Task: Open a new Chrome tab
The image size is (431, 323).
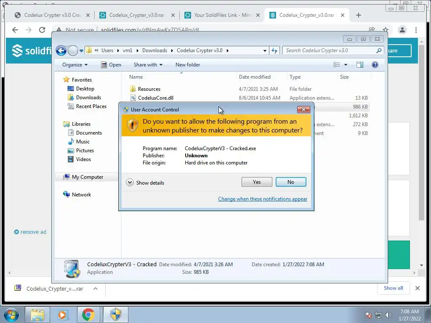Action: (359, 15)
